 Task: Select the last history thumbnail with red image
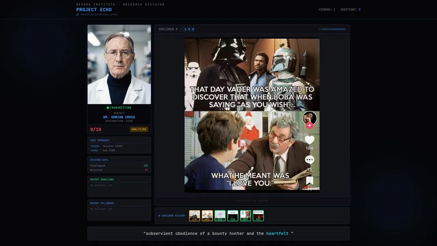(258, 216)
